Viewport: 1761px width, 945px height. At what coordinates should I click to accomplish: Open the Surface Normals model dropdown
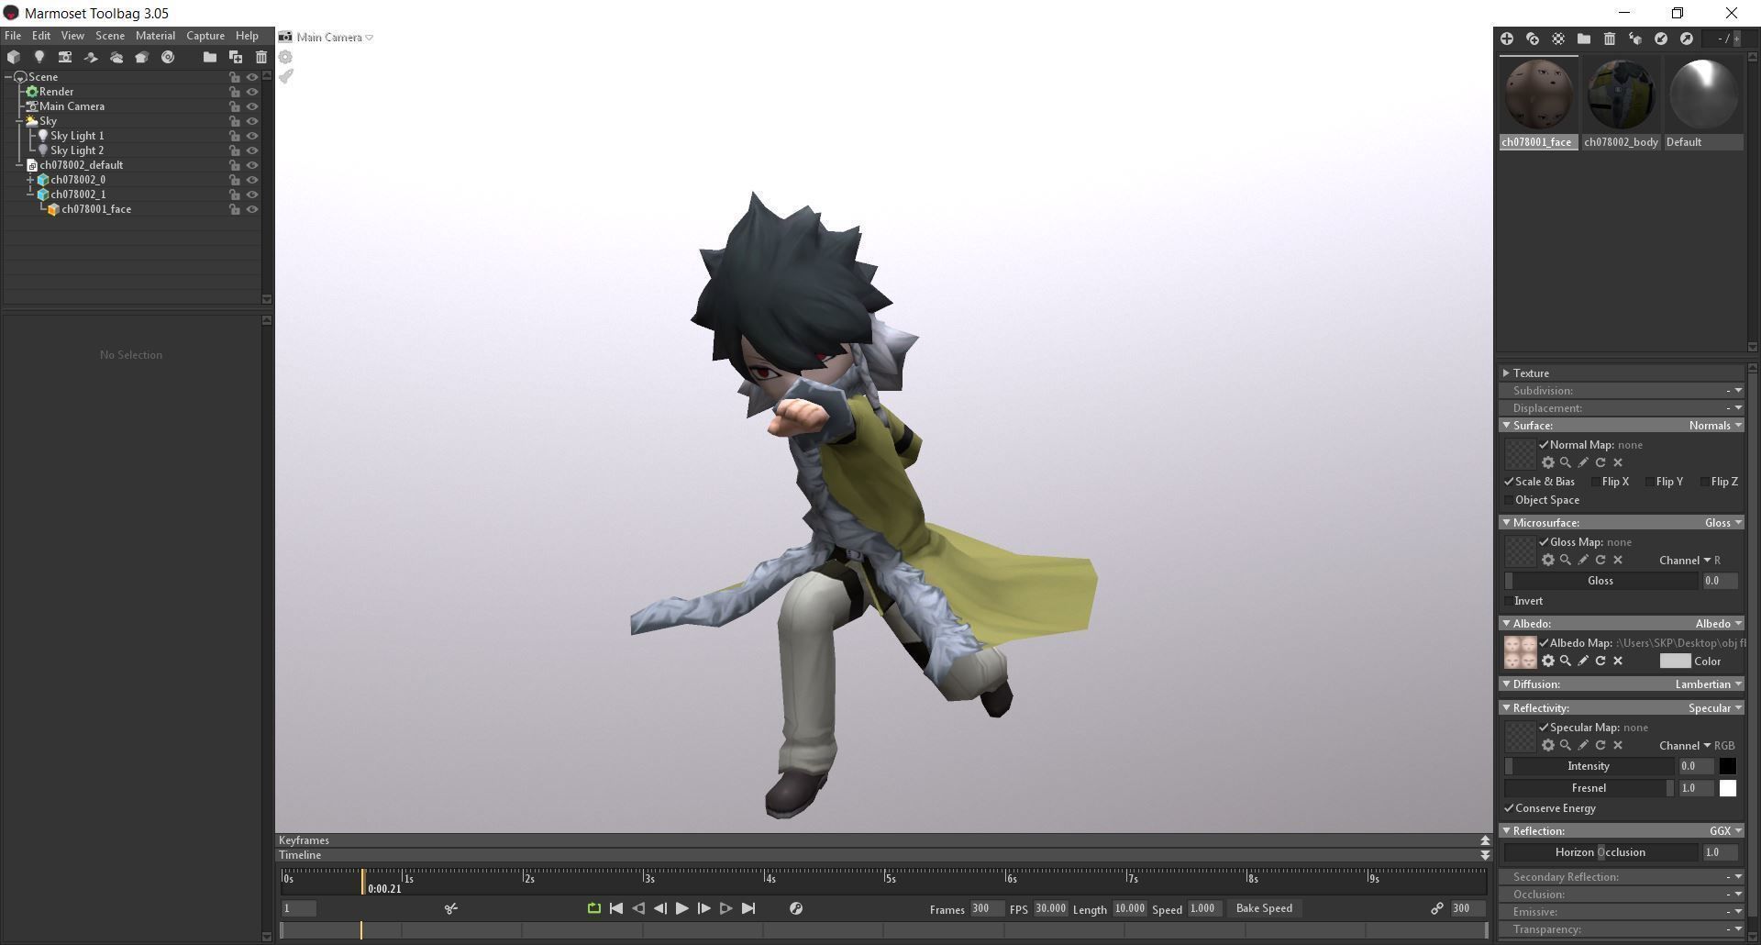point(1715,426)
